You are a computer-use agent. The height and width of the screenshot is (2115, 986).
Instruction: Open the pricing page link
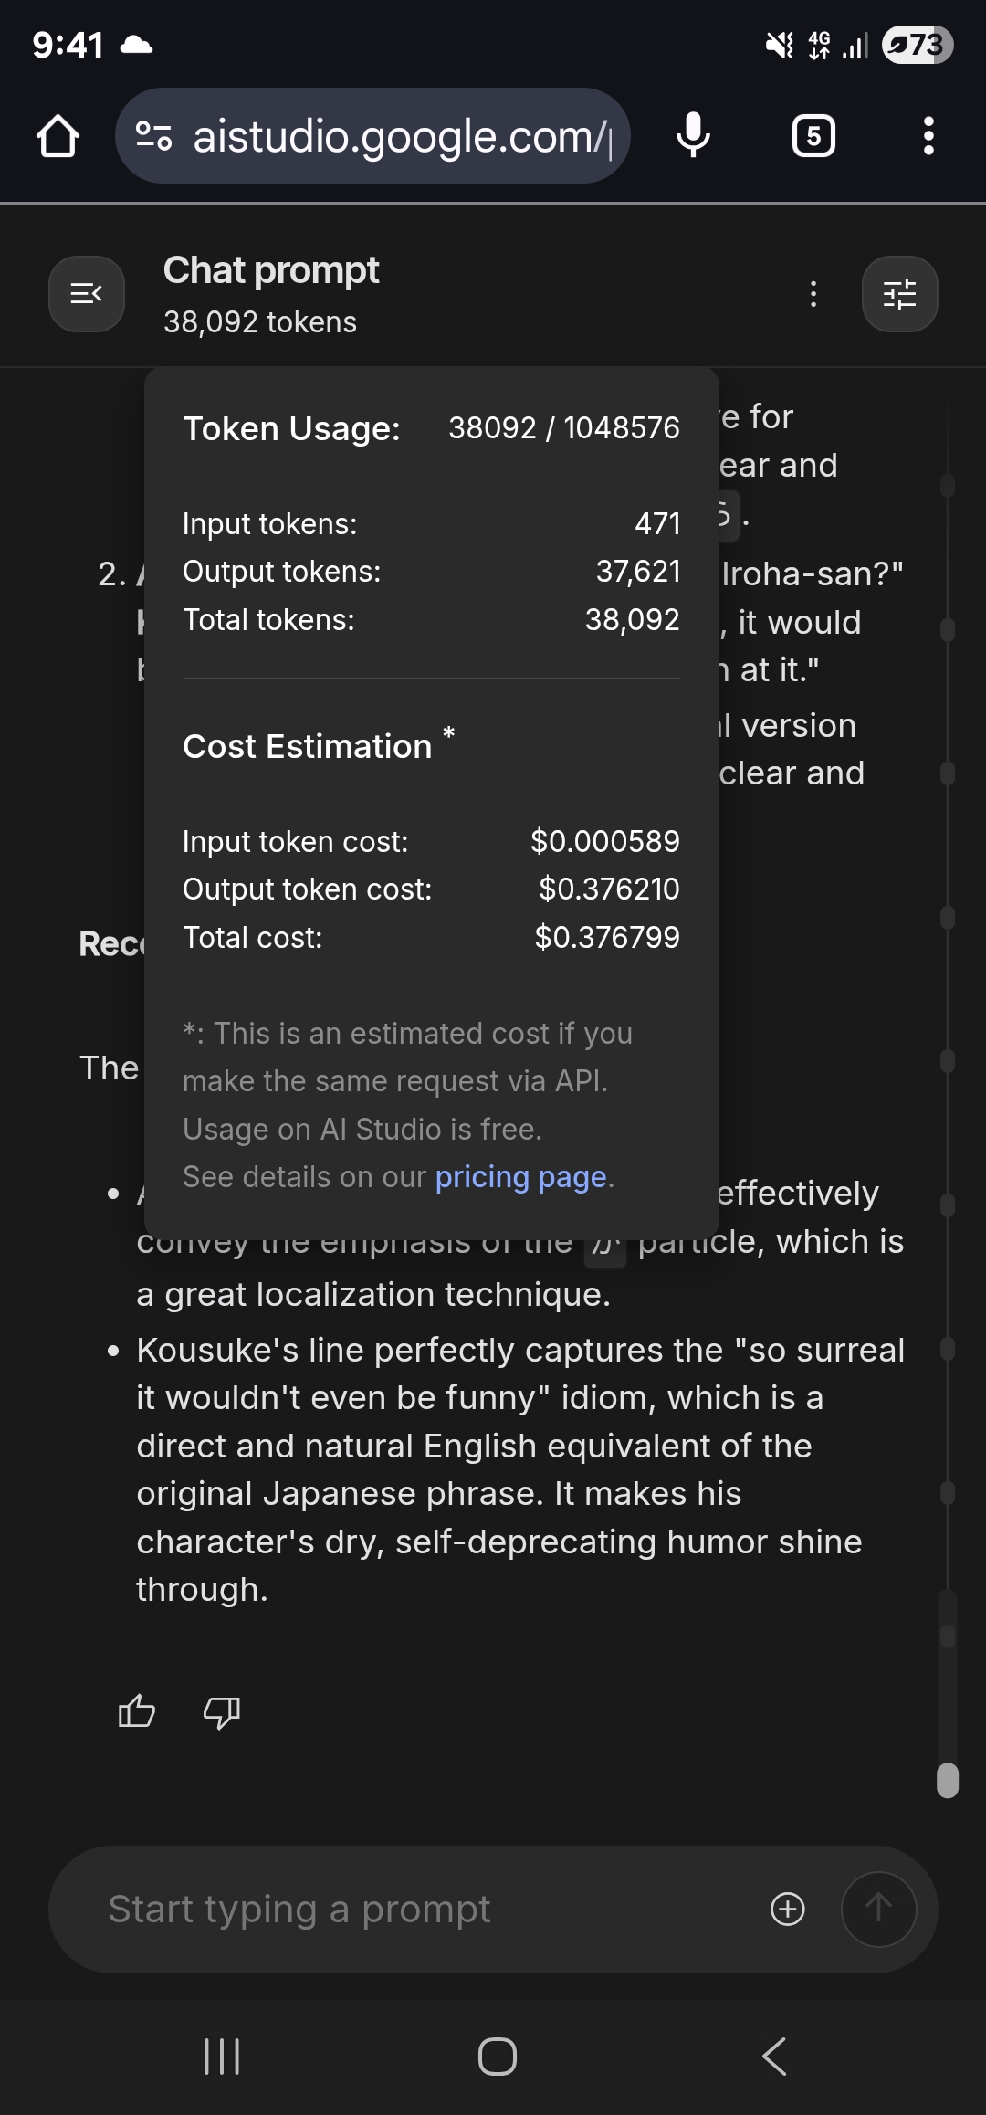520,1177
